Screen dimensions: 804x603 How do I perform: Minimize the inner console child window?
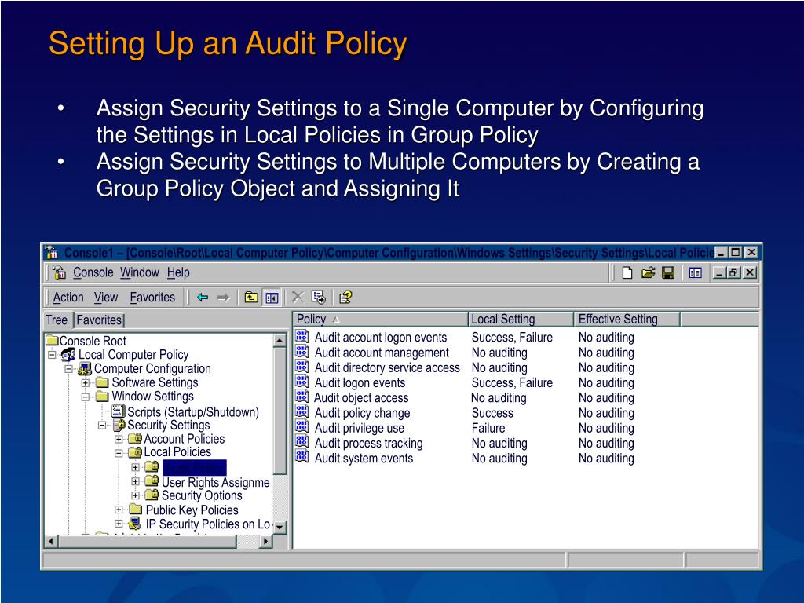[x=719, y=272]
